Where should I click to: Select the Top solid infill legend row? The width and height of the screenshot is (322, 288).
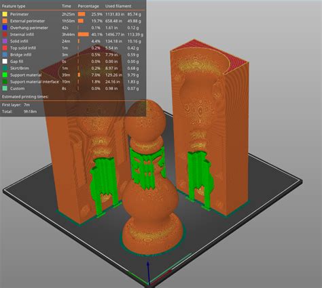73,48
